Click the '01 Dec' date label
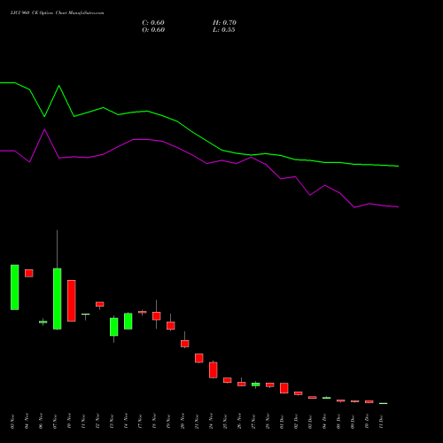The height and width of the screenshot is (443, 443). [x=282, y=422]
